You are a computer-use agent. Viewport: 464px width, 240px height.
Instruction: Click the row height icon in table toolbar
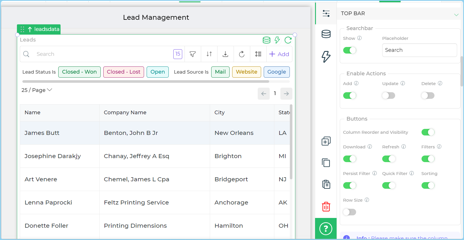point(258,54)
